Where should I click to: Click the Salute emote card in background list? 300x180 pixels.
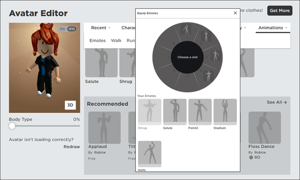[101, 63]
